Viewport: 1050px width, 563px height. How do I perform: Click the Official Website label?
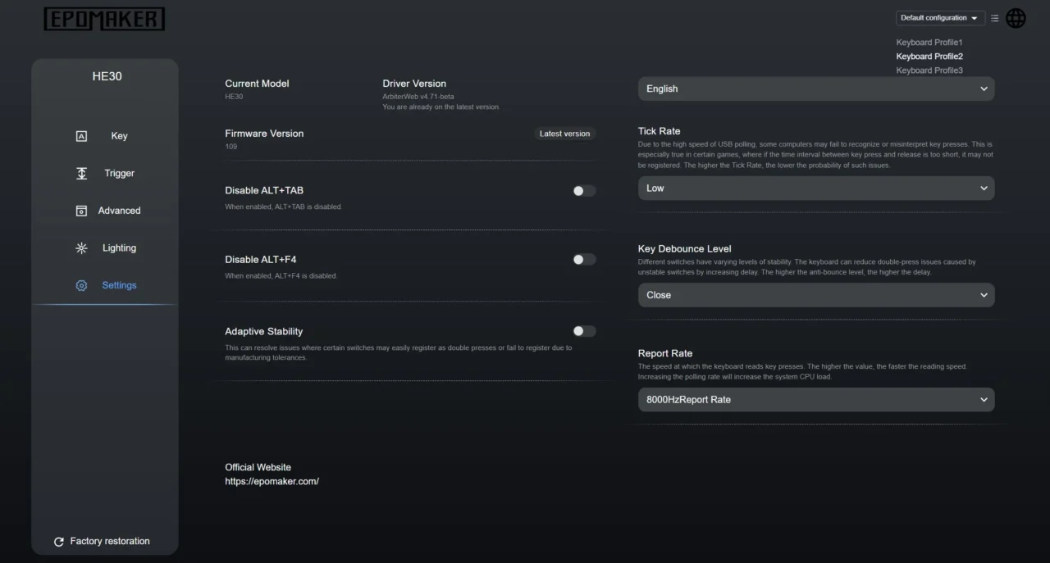tap(258, 468)
